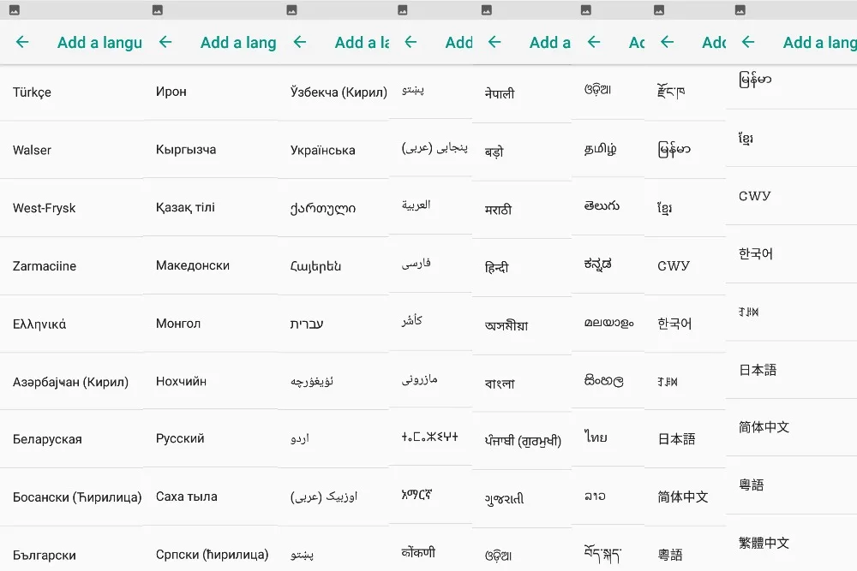Select Русский as language
Viewport: 857px width, 571px height.
[211, 438]
